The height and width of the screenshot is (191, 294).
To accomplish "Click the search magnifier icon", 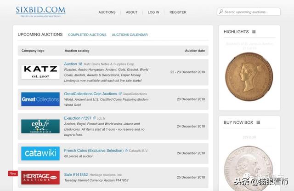I will pyautogui.click(x=221, y=12).
